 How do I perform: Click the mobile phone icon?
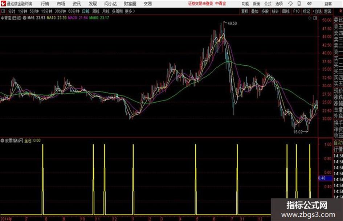click(299, 4)
